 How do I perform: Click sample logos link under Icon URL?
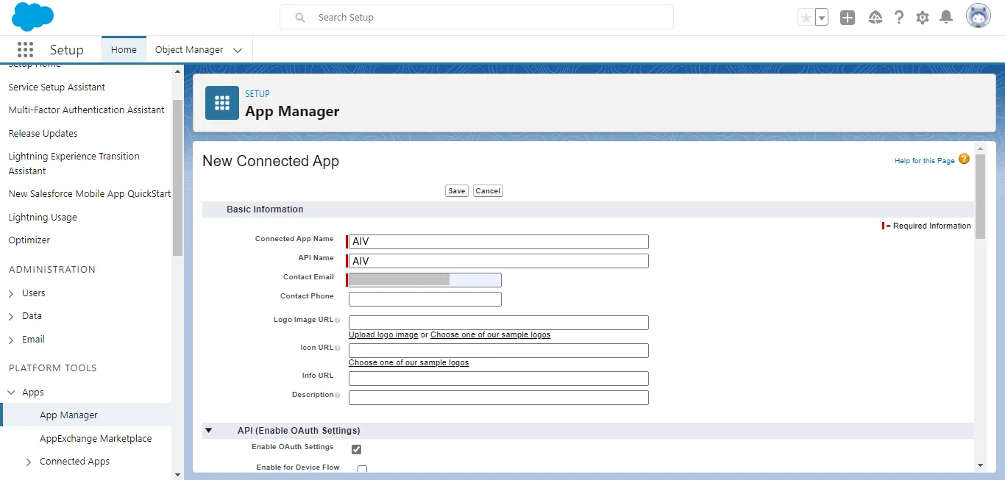tap(408, 362)
